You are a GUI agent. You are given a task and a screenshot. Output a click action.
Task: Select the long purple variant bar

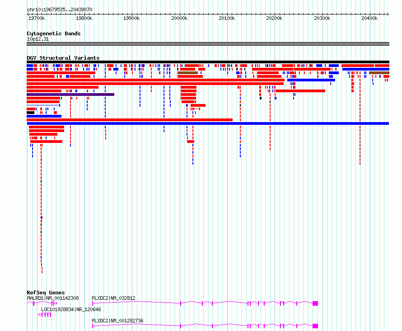coord(70,95)
